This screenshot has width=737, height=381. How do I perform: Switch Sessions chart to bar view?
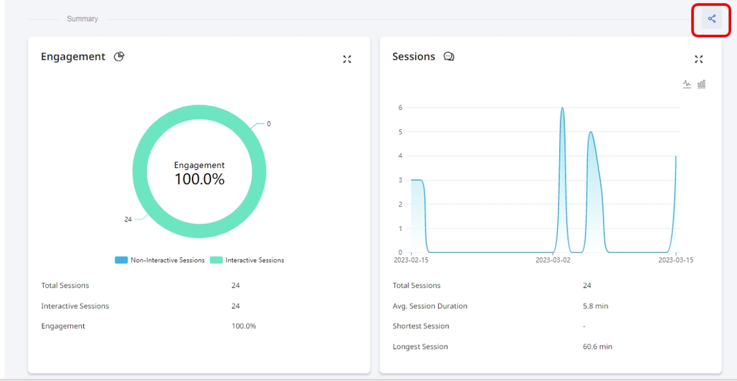(x=702, y=84)
